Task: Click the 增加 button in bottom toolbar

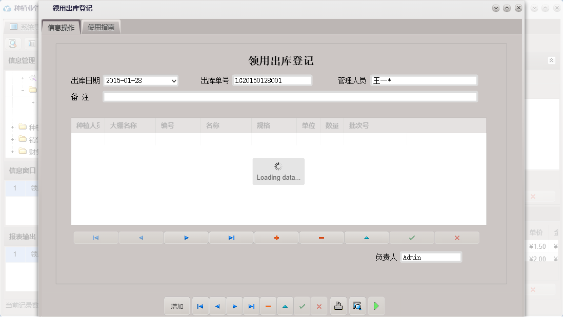Action: 177,306
